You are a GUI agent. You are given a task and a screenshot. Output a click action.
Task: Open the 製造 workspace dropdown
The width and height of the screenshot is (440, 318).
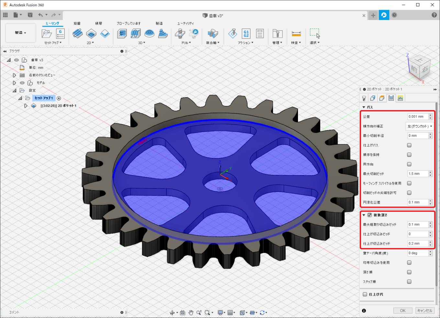click(x=20, y=33)
